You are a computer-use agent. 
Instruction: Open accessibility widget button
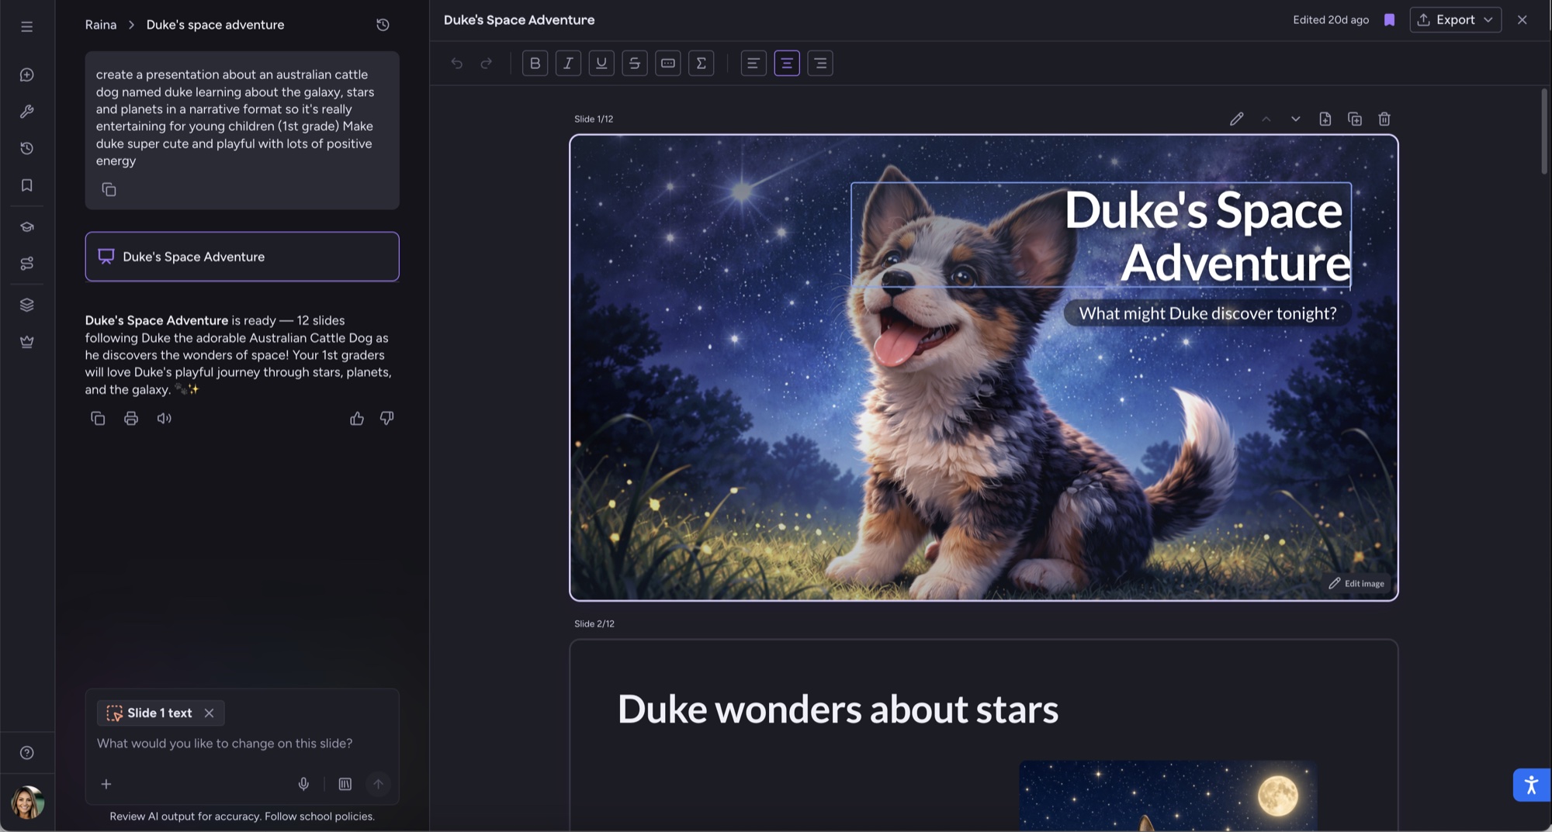(1531, 785)
